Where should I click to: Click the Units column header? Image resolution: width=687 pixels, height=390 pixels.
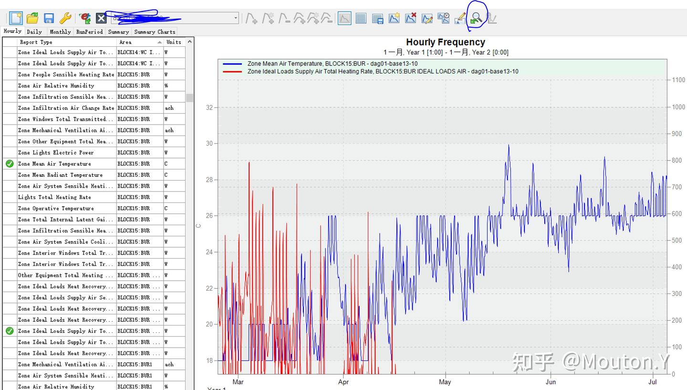(174, 42)
